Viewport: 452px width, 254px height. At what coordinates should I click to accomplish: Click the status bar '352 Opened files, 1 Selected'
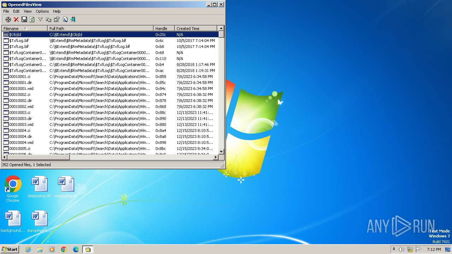pyautogui.click(x=26, y=165)
